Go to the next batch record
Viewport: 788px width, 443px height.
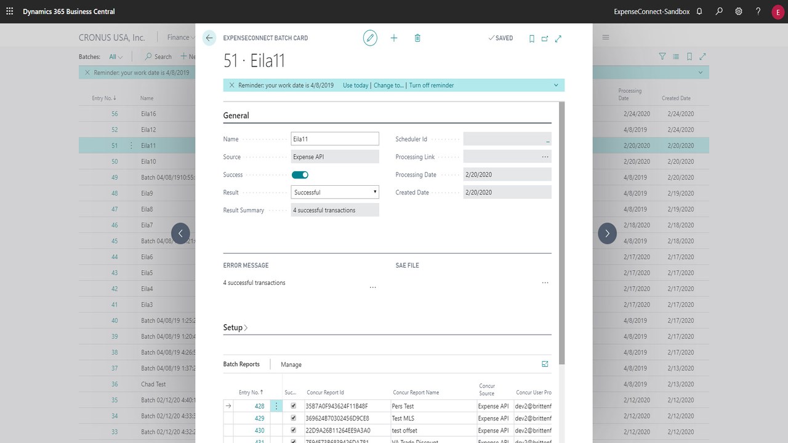coord(607,233)
